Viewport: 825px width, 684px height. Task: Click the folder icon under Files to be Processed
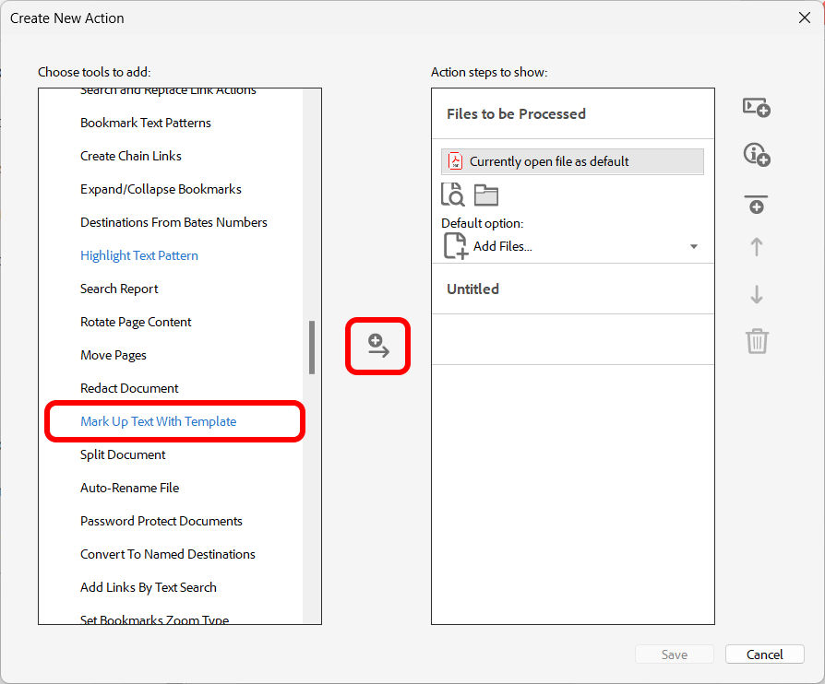click(485, 195)
